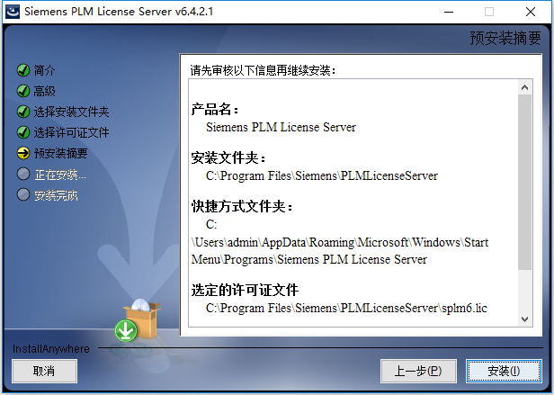Click the Siemens app icon in title bar
This screenshot has height=395, width=554.
point(13,12)
